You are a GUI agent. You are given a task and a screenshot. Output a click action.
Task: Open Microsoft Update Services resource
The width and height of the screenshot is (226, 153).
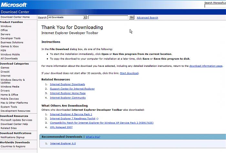tap(16, 120)
